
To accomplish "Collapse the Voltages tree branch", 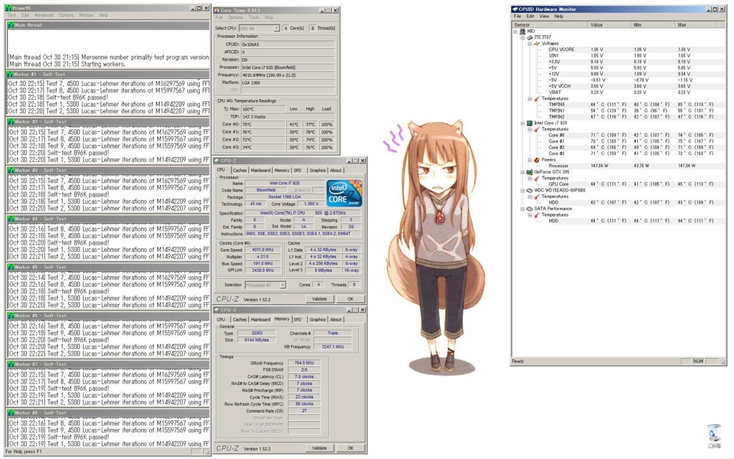I will coord(530,43).
